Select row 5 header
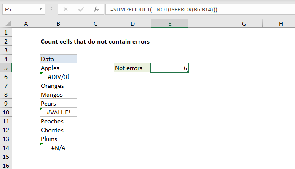 [6, 68]
